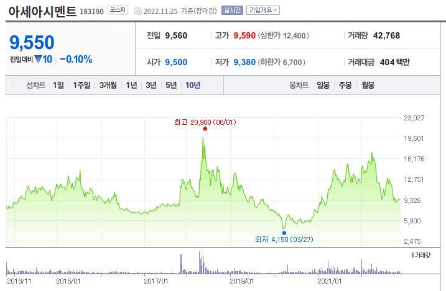Screen dimensions: 446x291
Task: Click the -0.10% change rate
Action: click(76, 60)
